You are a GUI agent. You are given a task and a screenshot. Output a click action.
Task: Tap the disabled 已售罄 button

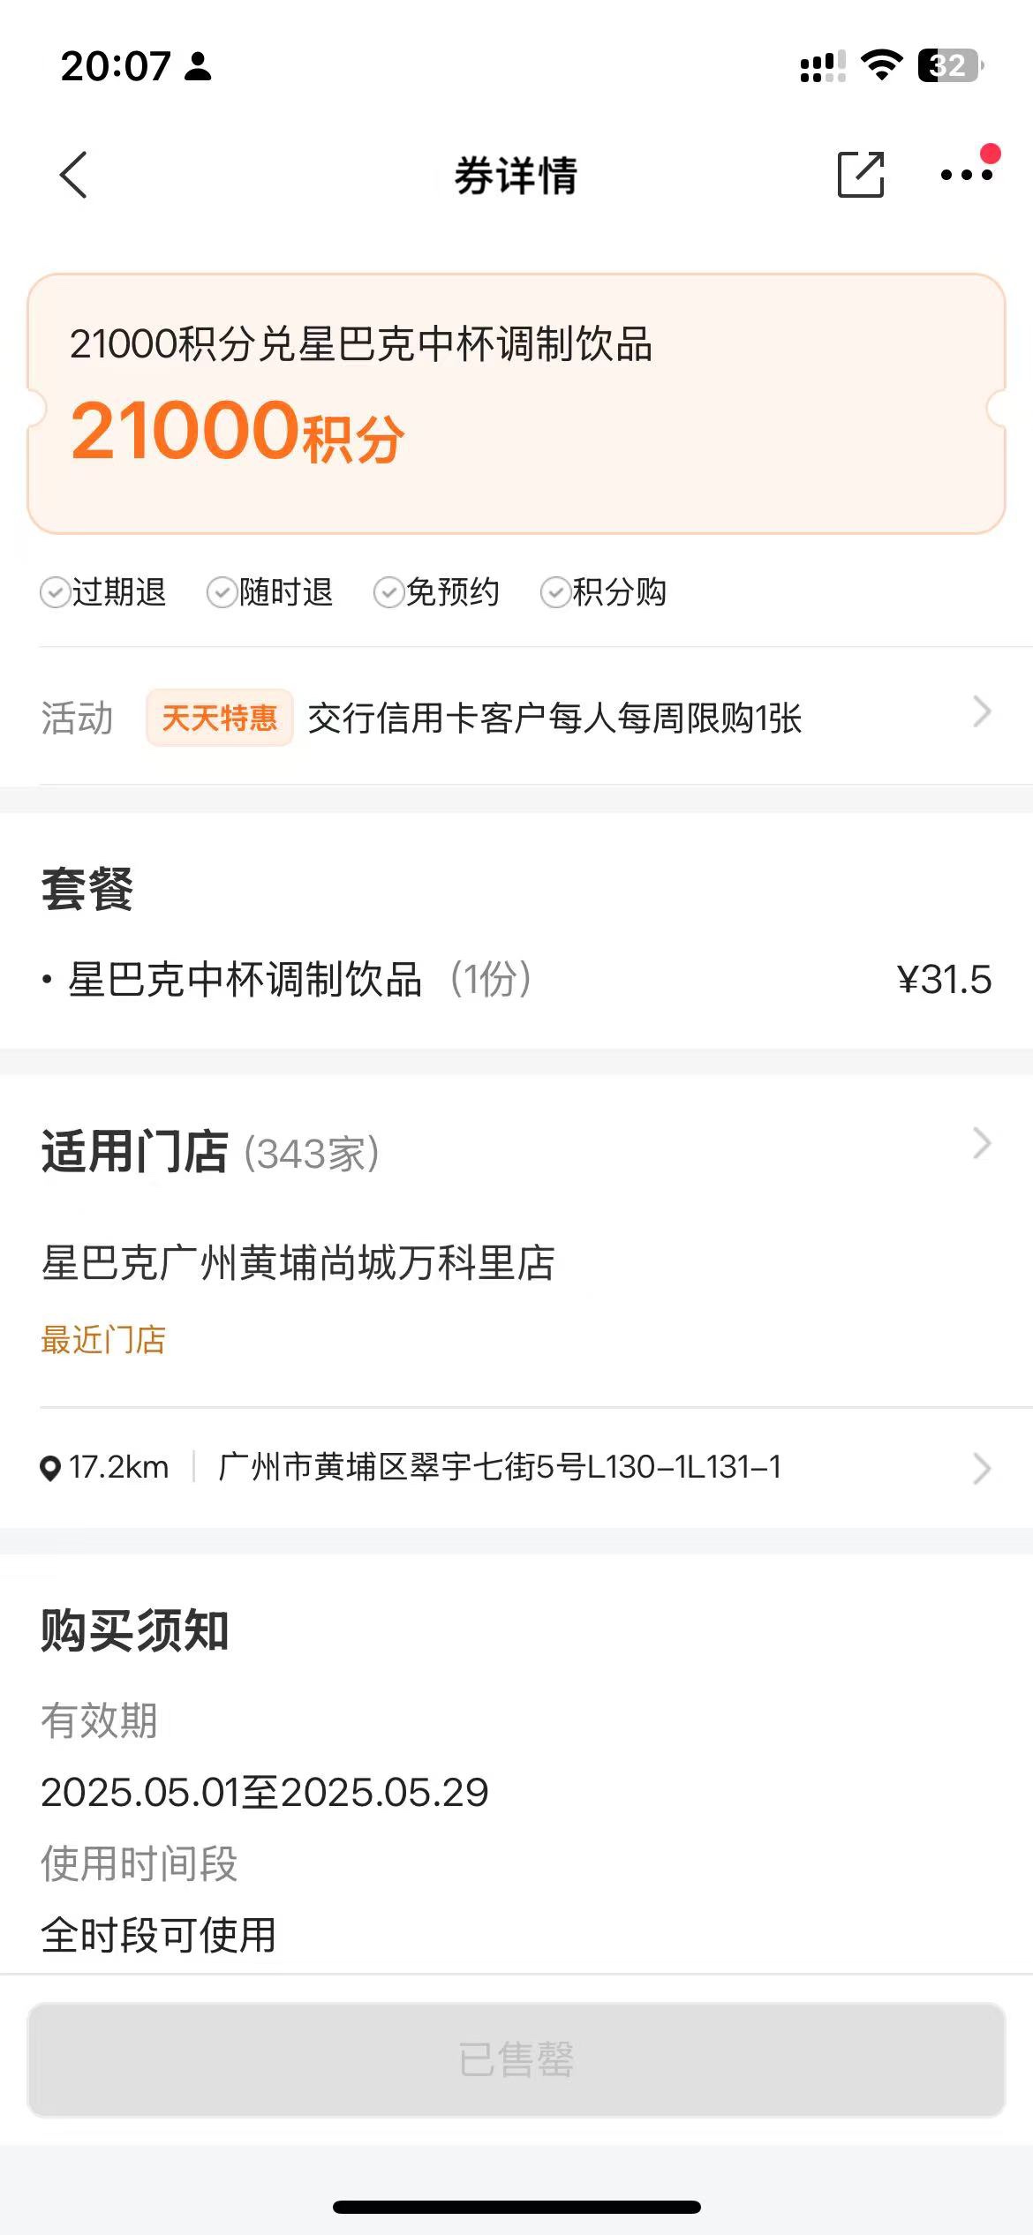(x=516, y=2059)
